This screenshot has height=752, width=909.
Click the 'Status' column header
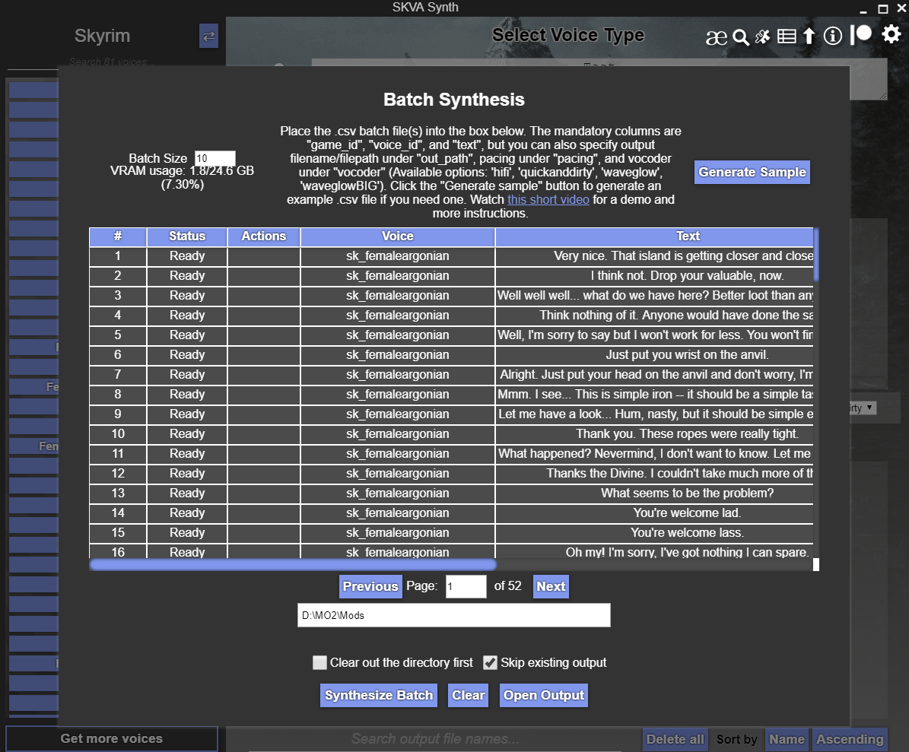(187, 236)
